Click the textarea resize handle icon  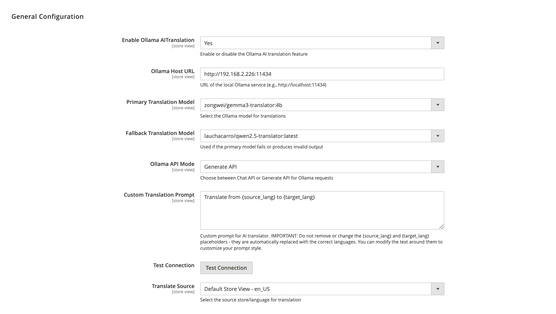tap(441, 227)
